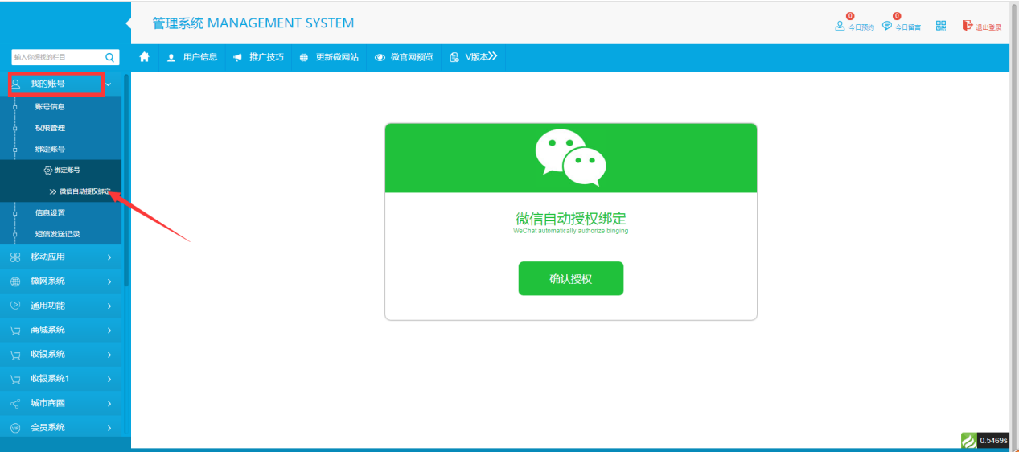Viewport: 1019px width, 452px height.
Task: Click the search magnifier icon in the sidebar
Action: coord(110,57)
